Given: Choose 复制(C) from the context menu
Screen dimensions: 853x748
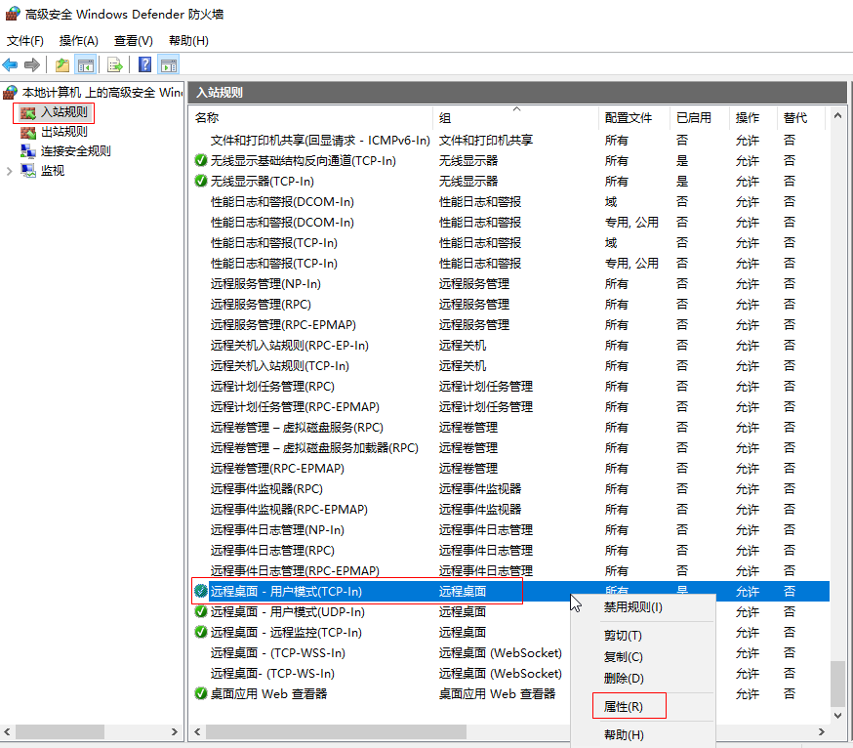Looking at the screenshot, I should click(x=643, y=657).
